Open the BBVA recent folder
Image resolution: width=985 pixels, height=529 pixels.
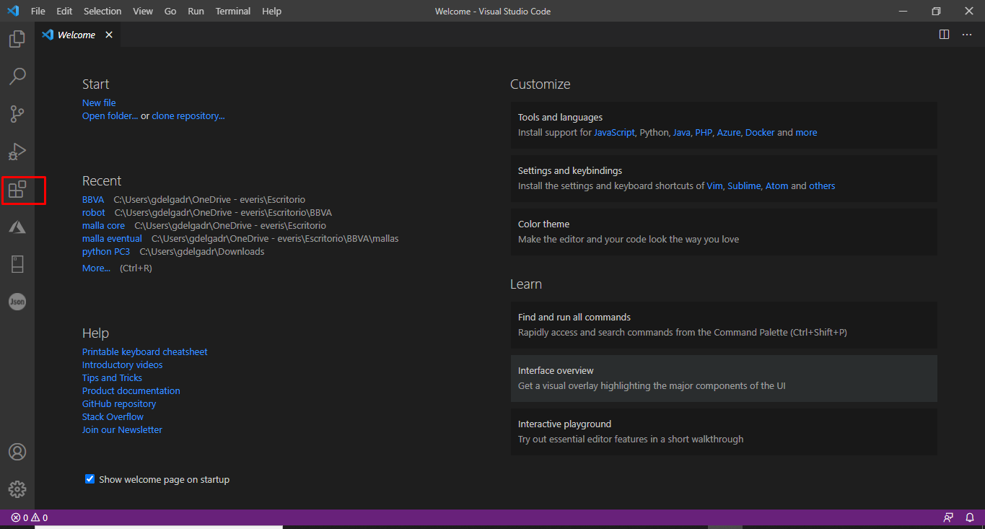tap(93, 199)
